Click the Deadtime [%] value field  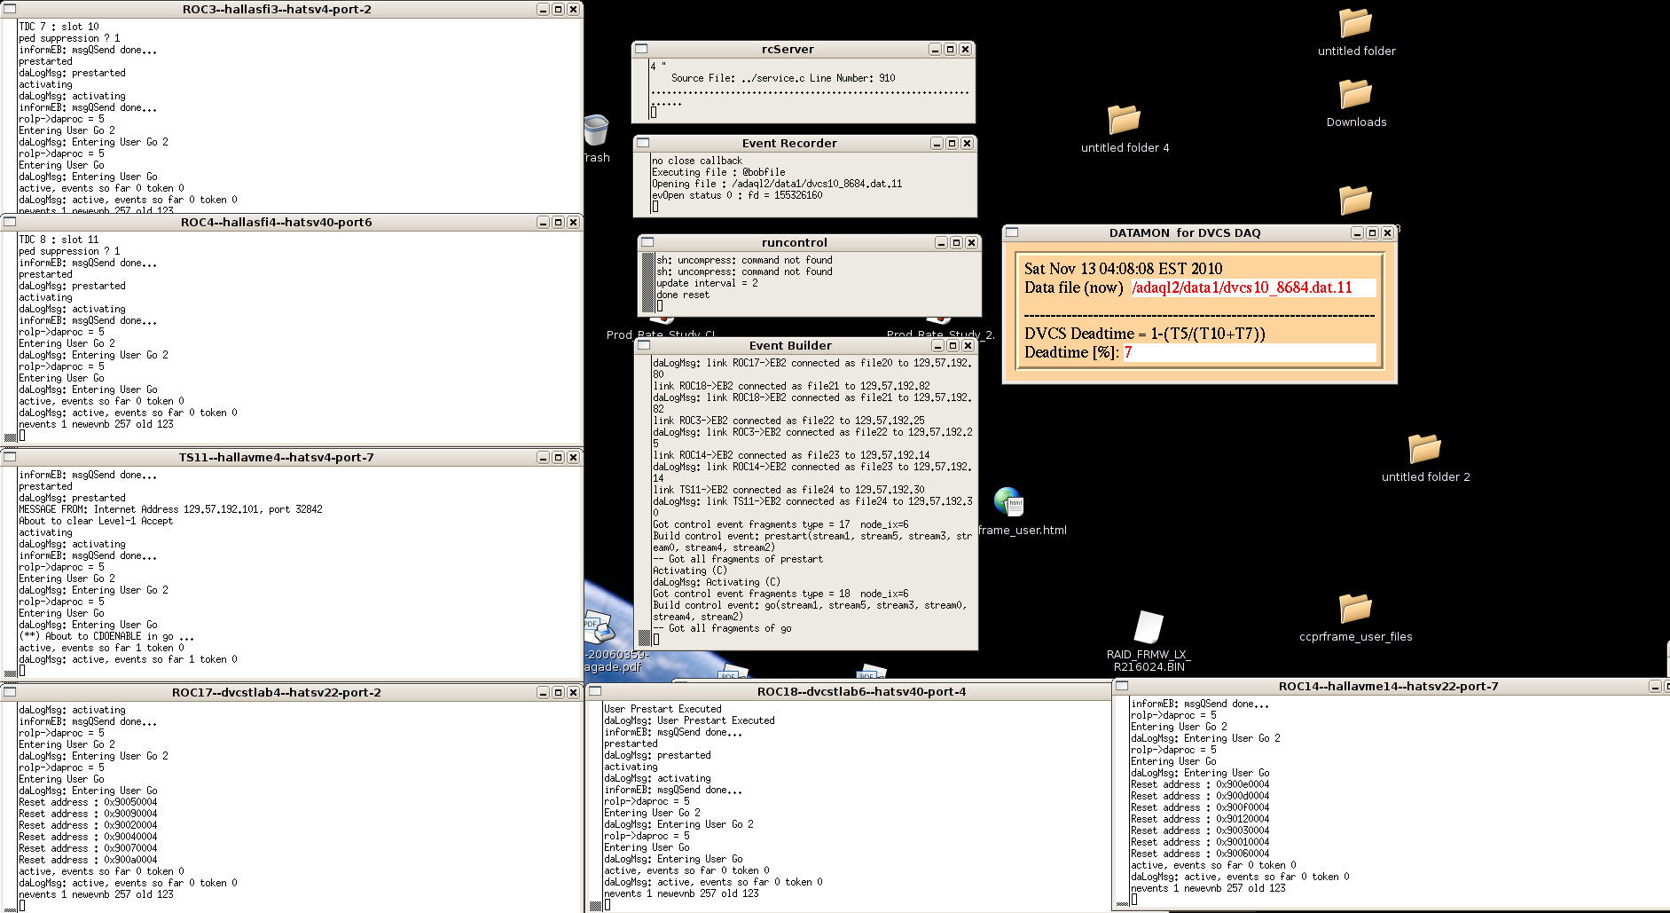(1250, 352)
